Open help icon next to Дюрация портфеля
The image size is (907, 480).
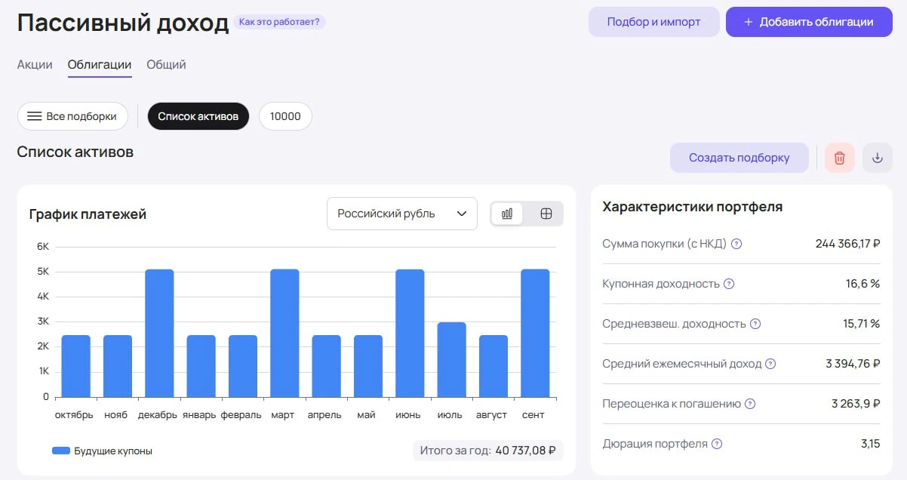coord(717,444)
